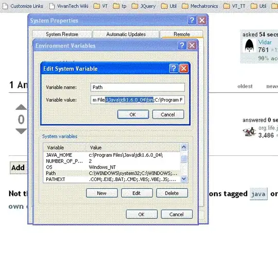
Task: Open the JQuery bookmarks folder
Action: 144,6
